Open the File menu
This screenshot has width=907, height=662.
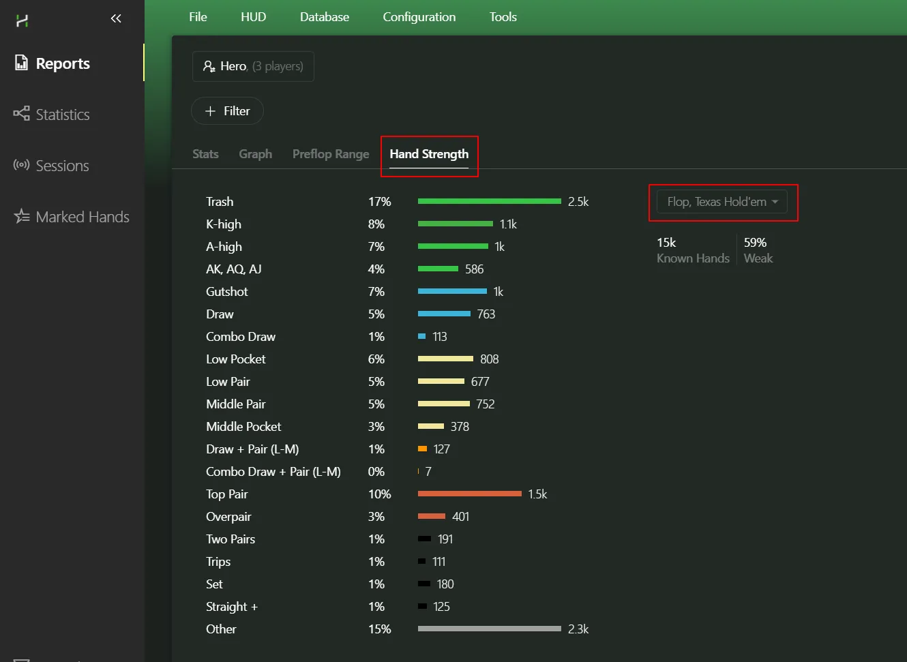pos(198,17)
